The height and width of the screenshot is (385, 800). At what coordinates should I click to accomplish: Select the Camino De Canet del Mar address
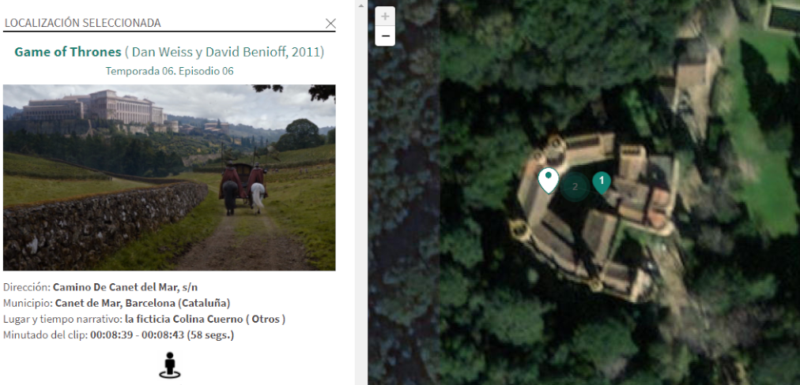[126, 287]
